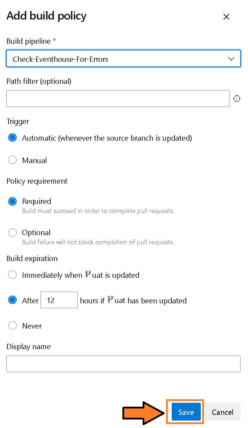Image resolution: width=248 pixels, height=428 pixels.
Task: Select Never for build expiration
Action: (12, 325)
